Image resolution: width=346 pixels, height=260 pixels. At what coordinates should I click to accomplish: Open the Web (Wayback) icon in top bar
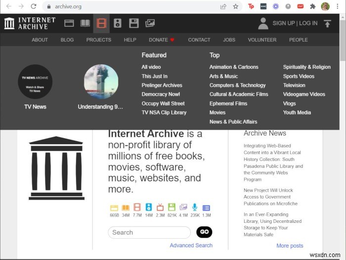[69, 23]
